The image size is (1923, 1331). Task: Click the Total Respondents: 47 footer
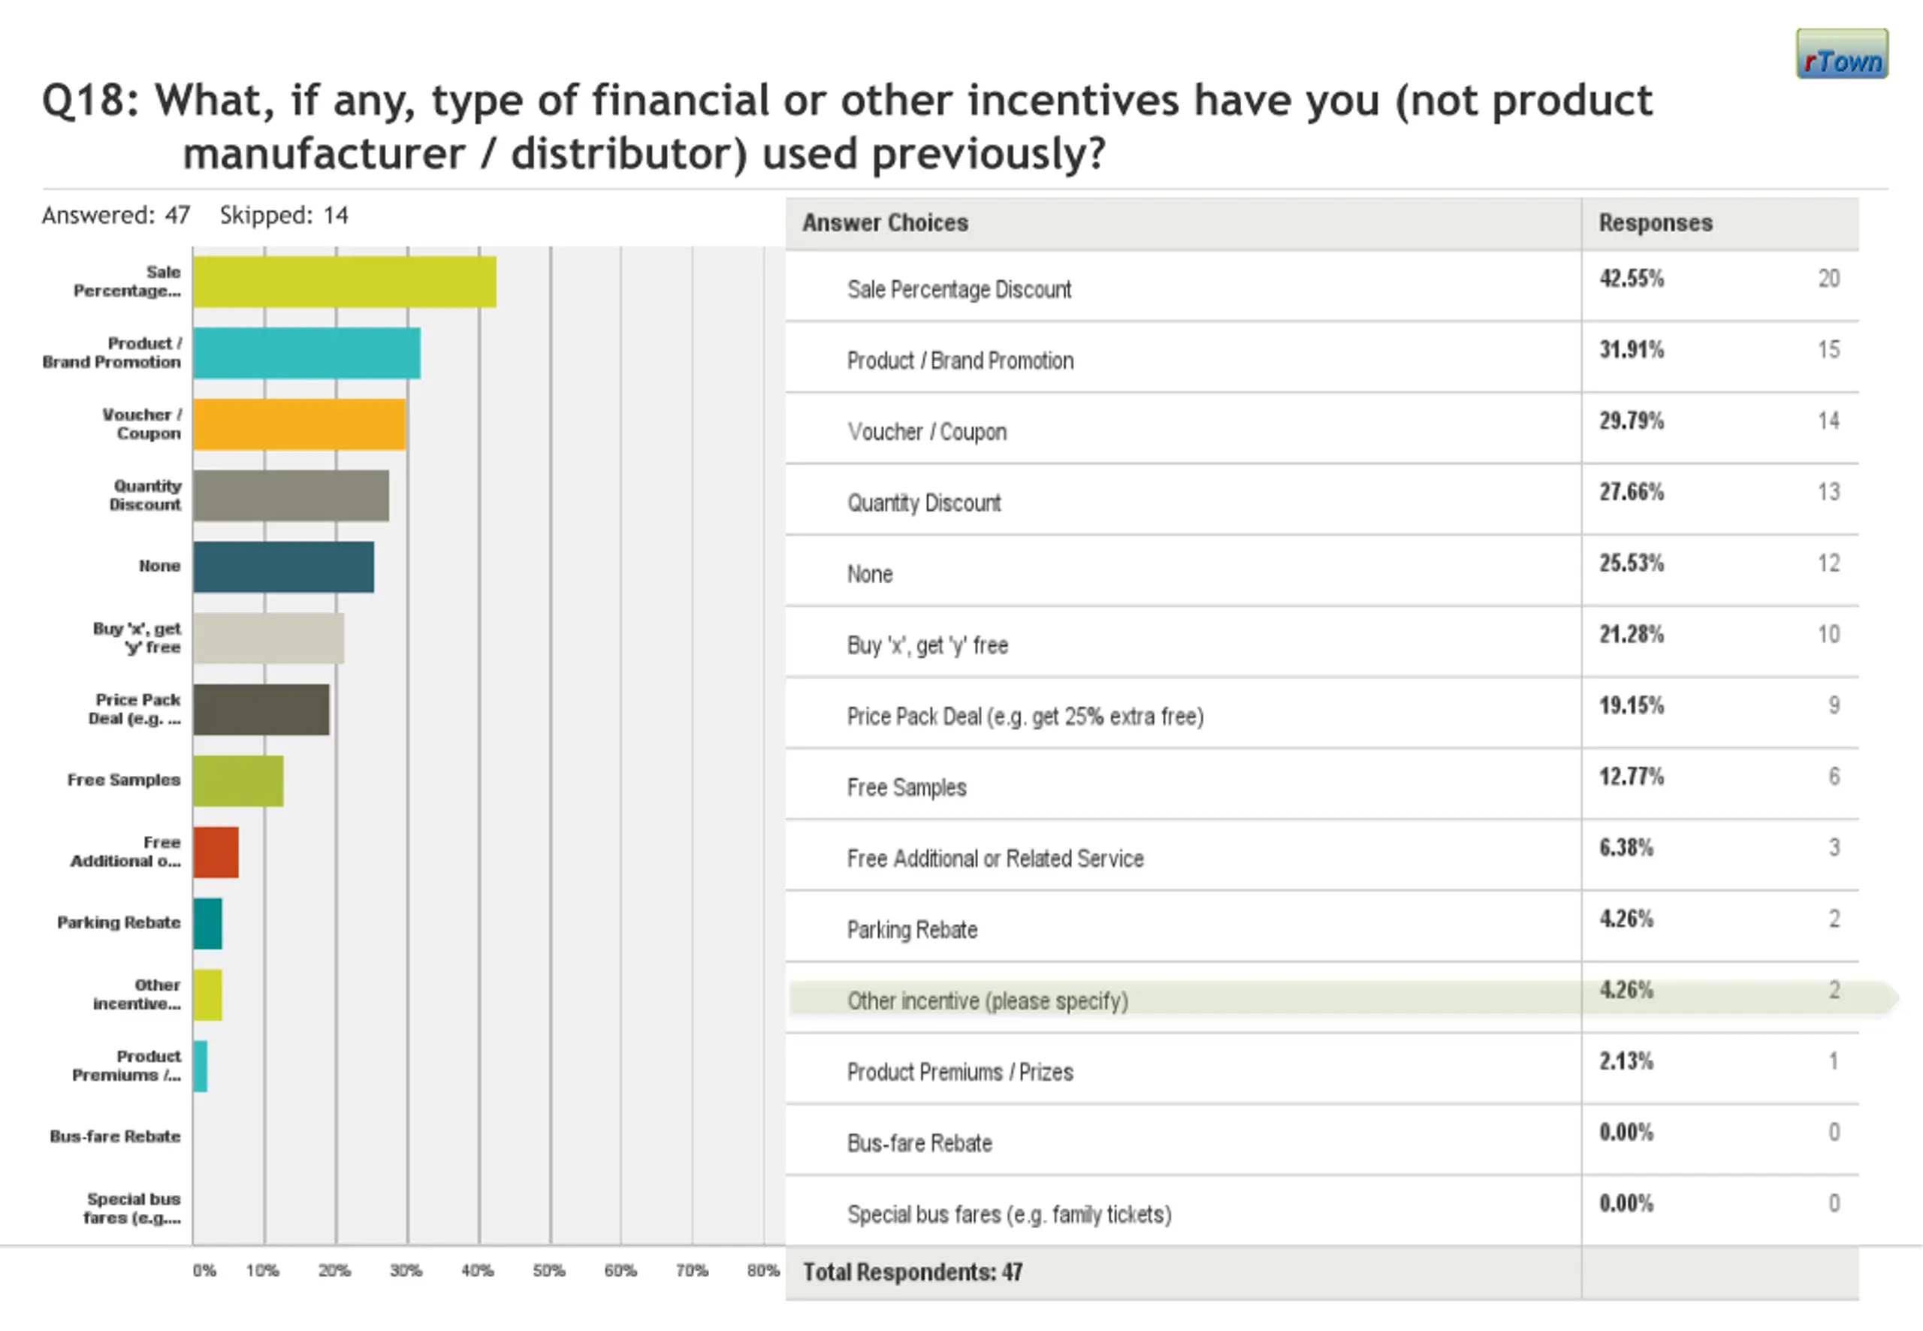point(913,1272)
